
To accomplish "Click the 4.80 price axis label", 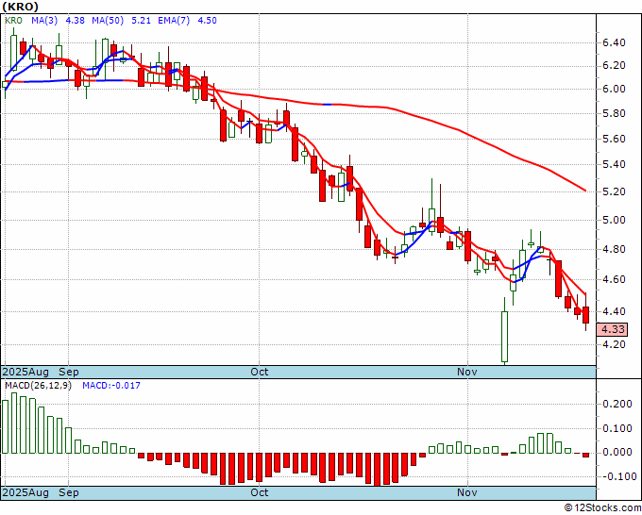I will point(614,250).
